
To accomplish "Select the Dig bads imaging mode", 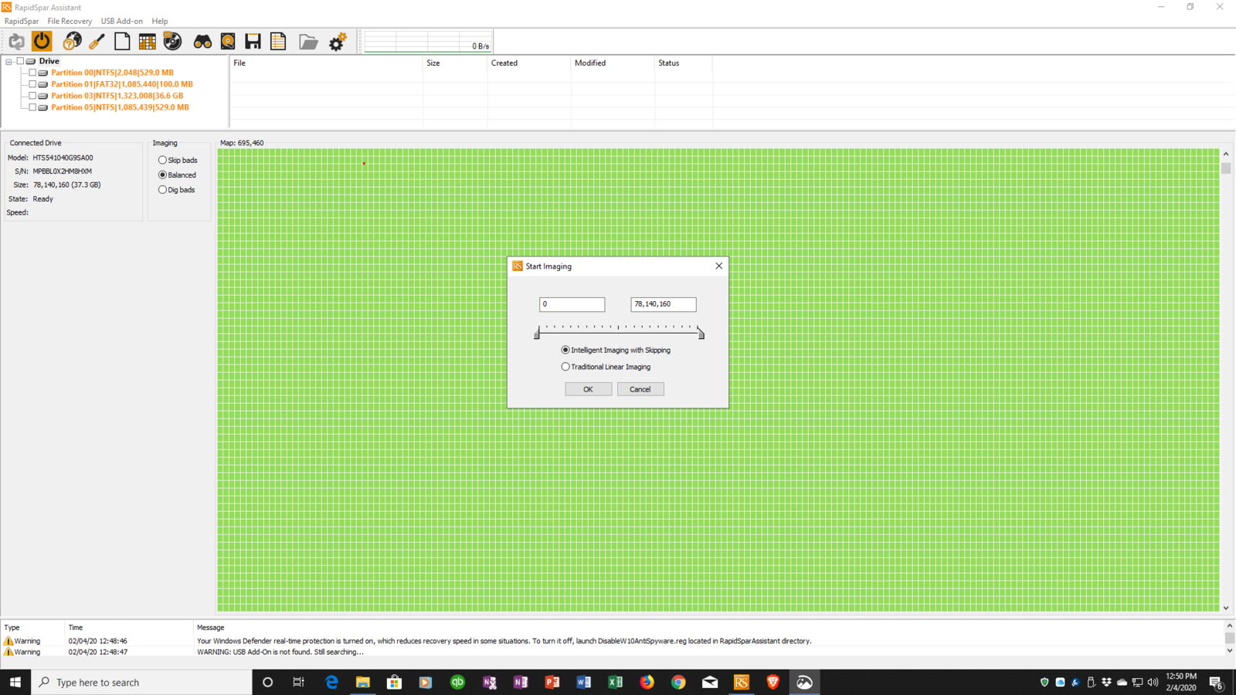I will click(163, 190).
